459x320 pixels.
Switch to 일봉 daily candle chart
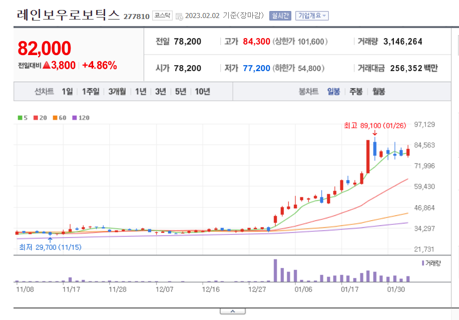tap(333, 92)
